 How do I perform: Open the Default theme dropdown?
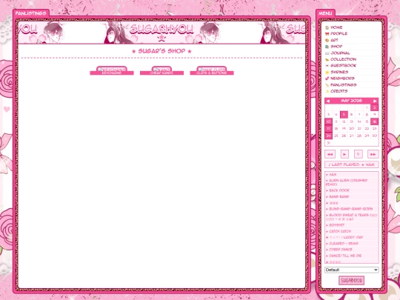(x=352, y=270)
